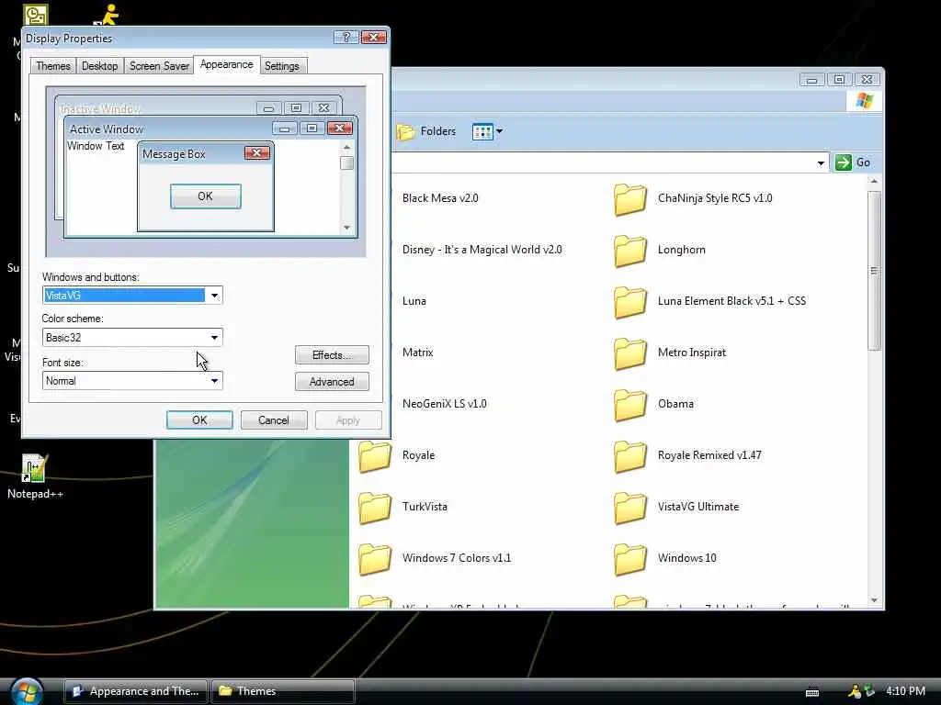Open the ChaNinja Style RC5 v1.0 folder icon
This screenshot has width=941, height=705.
click(630, 199)
